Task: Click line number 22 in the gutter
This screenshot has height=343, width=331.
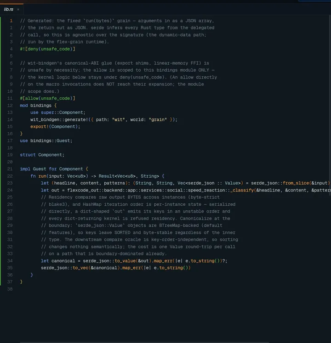Action: click(10, 176)
